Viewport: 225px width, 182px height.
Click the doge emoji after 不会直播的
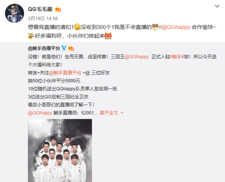(155, 27)
